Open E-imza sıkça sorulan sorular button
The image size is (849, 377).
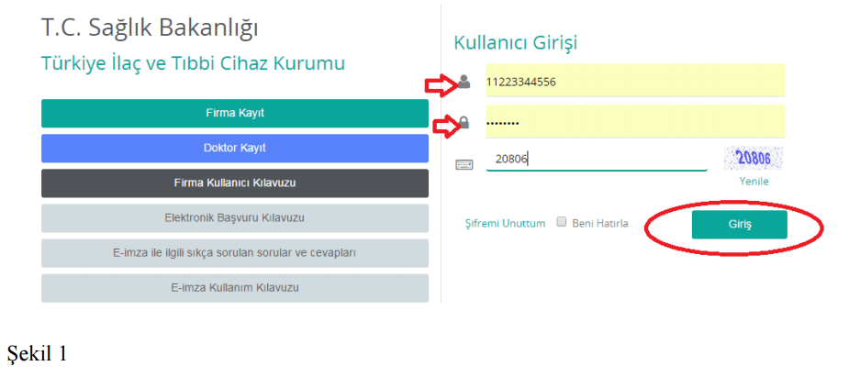234,252
